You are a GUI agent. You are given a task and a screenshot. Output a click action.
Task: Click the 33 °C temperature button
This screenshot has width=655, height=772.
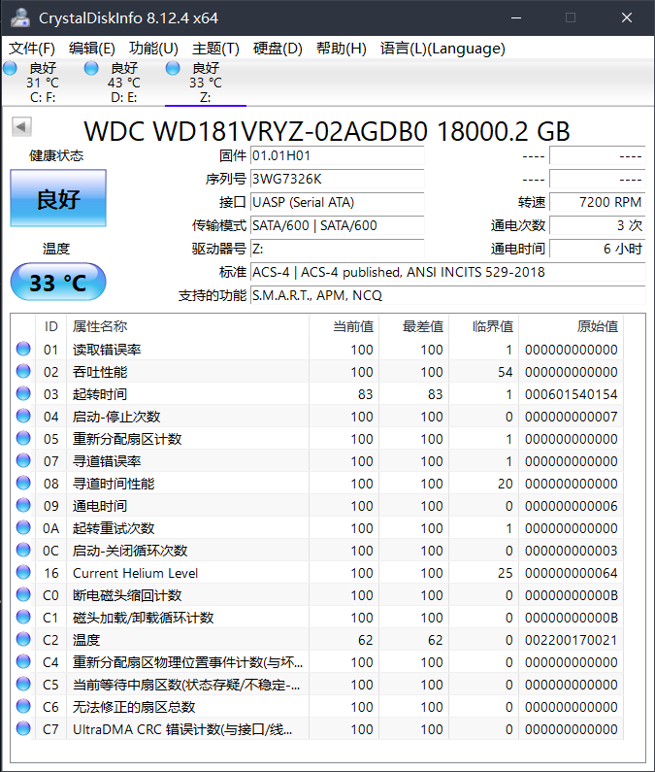coord(58,283)
